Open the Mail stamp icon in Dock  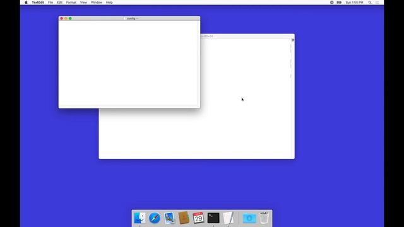(169, 218)
